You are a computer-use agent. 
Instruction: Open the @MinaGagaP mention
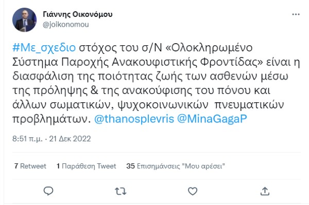[212, 119]
